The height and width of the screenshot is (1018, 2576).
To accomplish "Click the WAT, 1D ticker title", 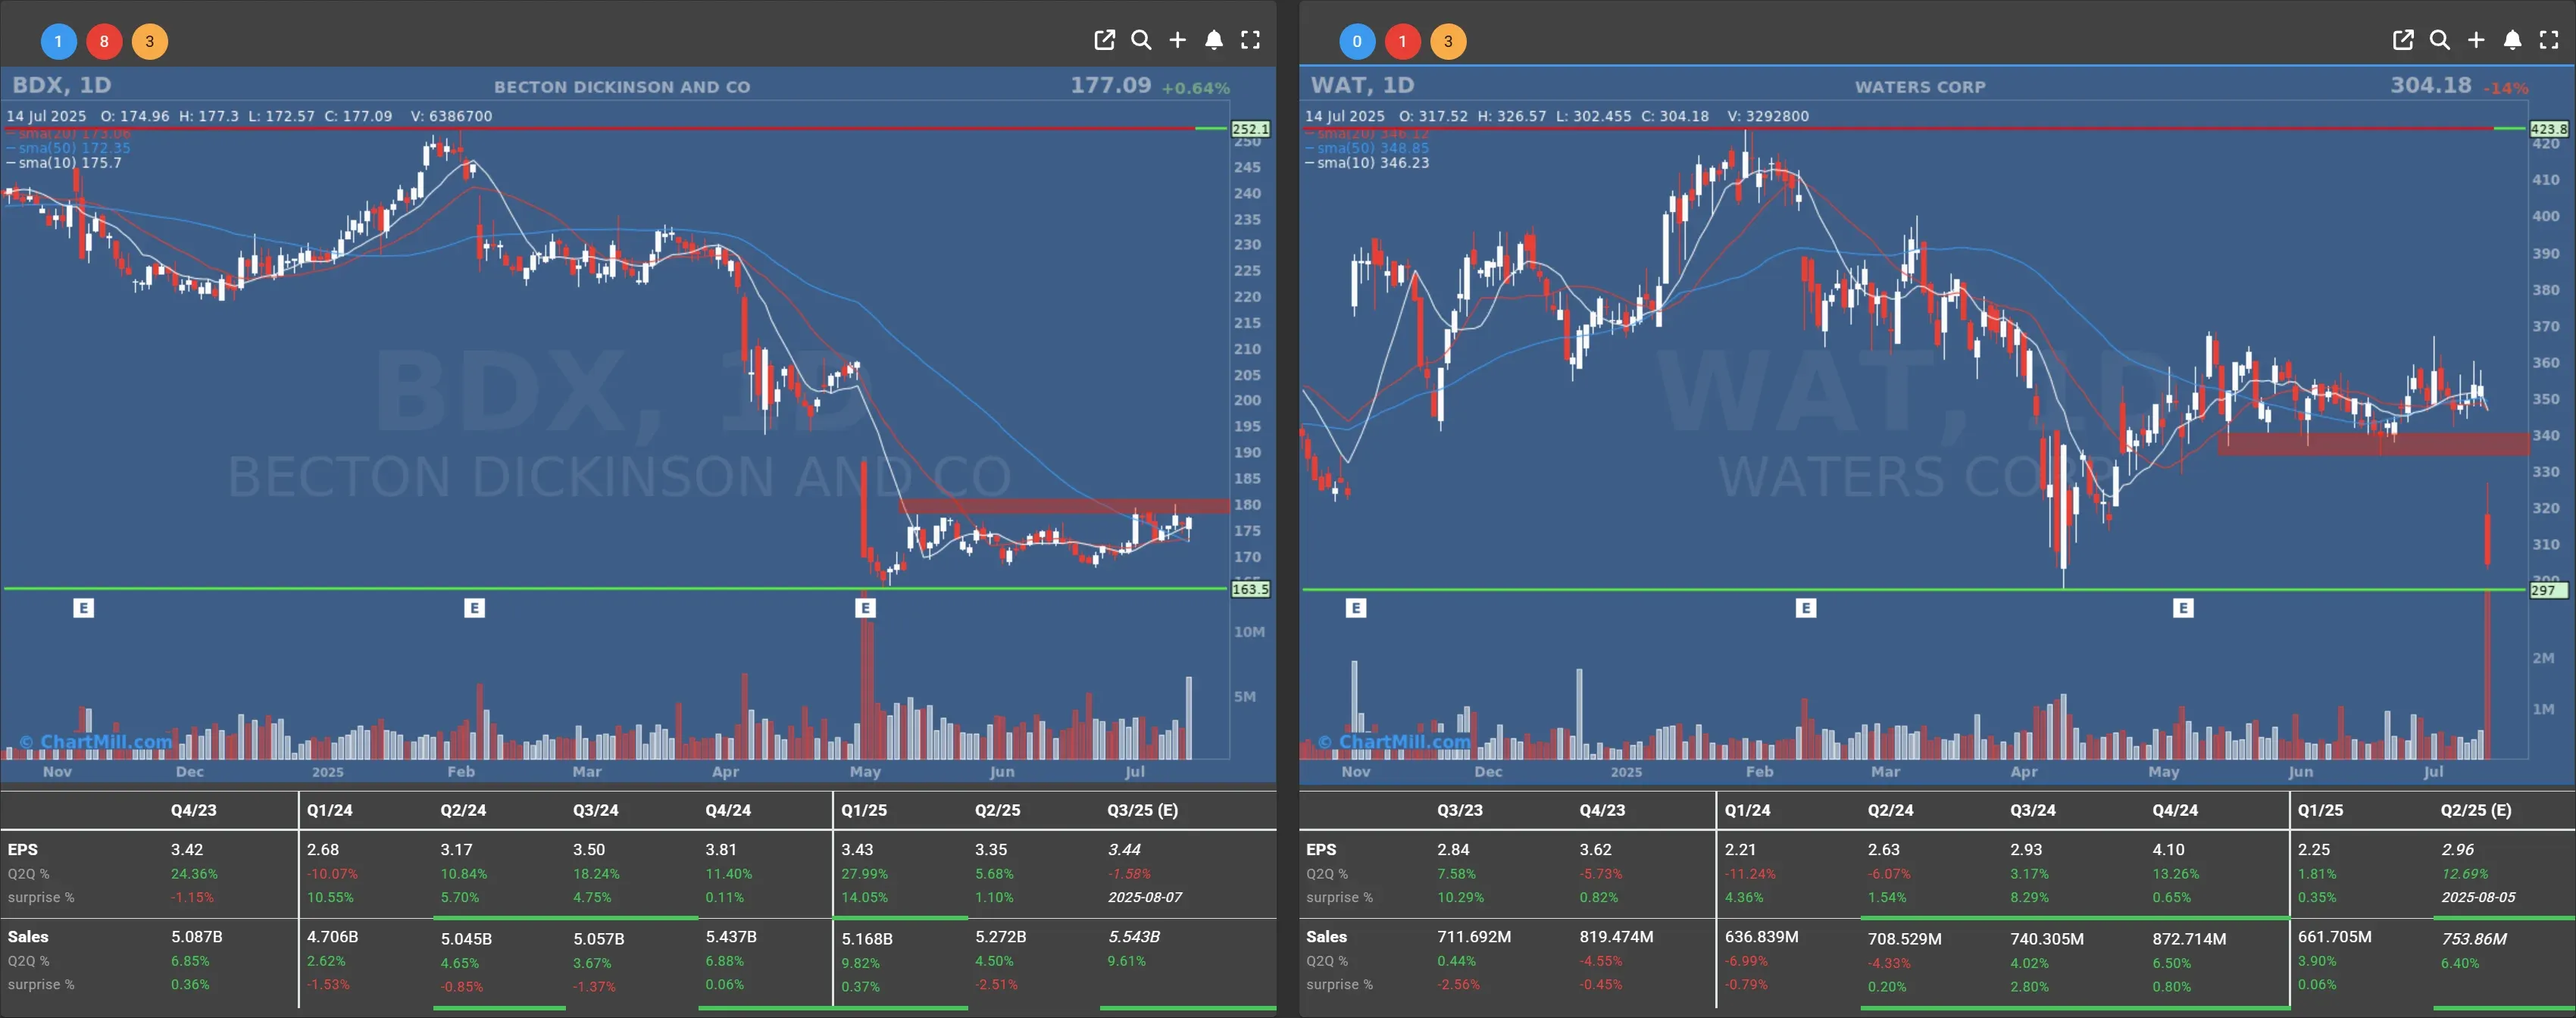I will (x=1362, y=85).
